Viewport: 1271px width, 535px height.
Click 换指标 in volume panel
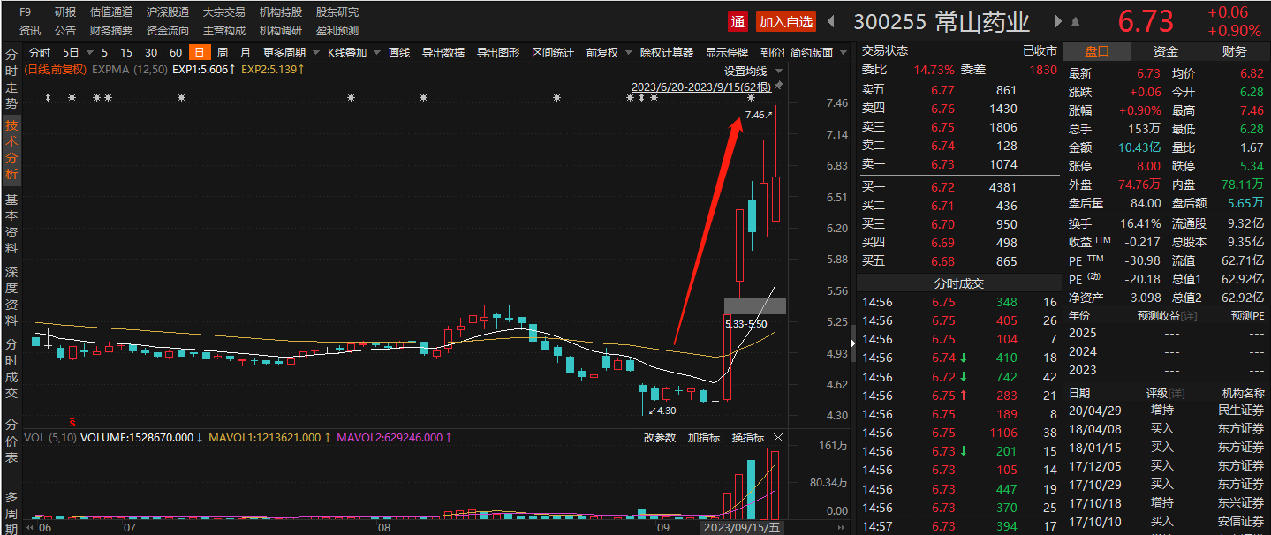coord(747,438)
